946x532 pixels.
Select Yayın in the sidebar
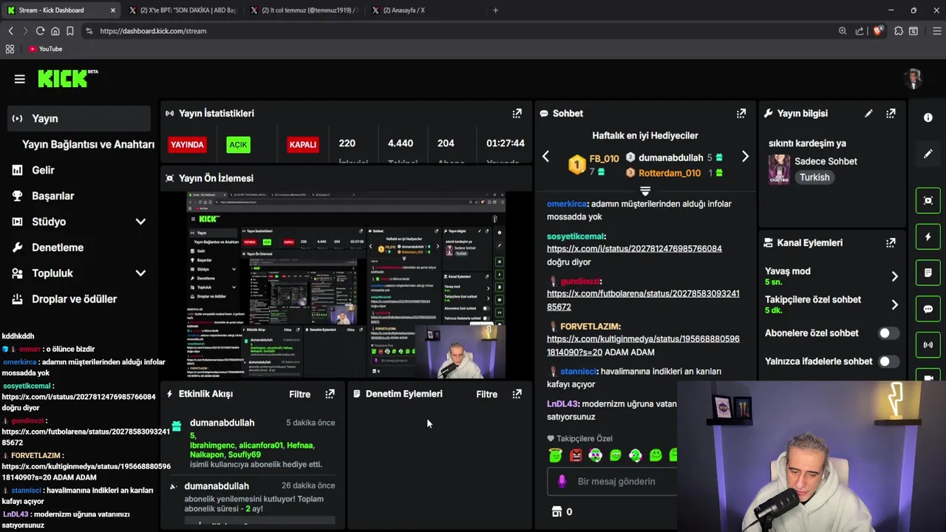pos(79,118)
